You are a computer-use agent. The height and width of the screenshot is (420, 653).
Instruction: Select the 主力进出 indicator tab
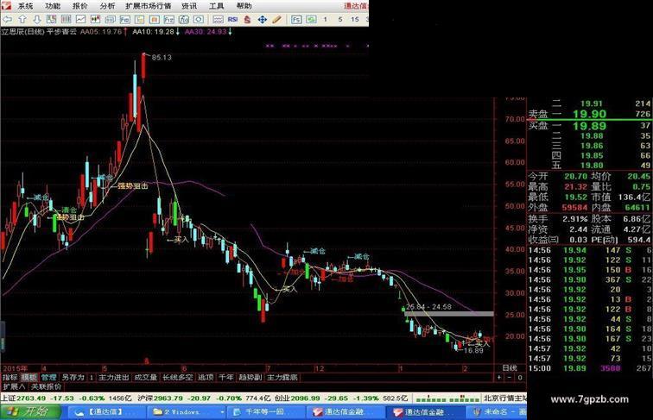114,378
